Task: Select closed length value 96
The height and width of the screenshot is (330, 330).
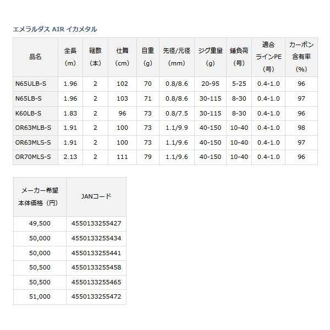Action: click(x=122, y=113)
